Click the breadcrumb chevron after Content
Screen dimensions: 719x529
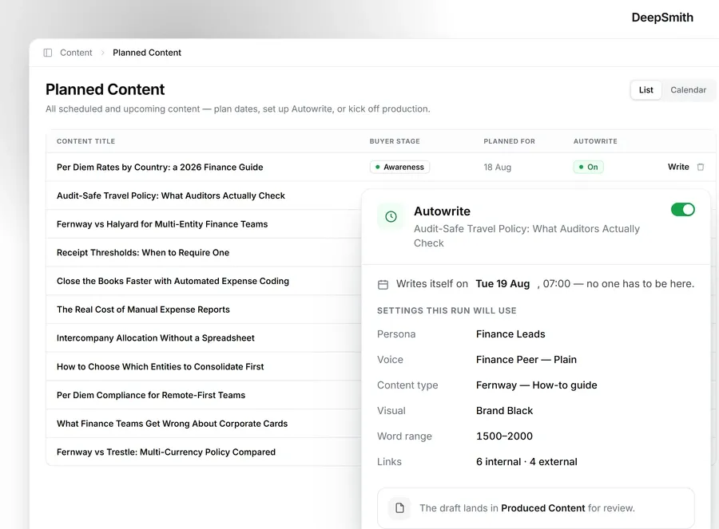[x=103, y=53]
